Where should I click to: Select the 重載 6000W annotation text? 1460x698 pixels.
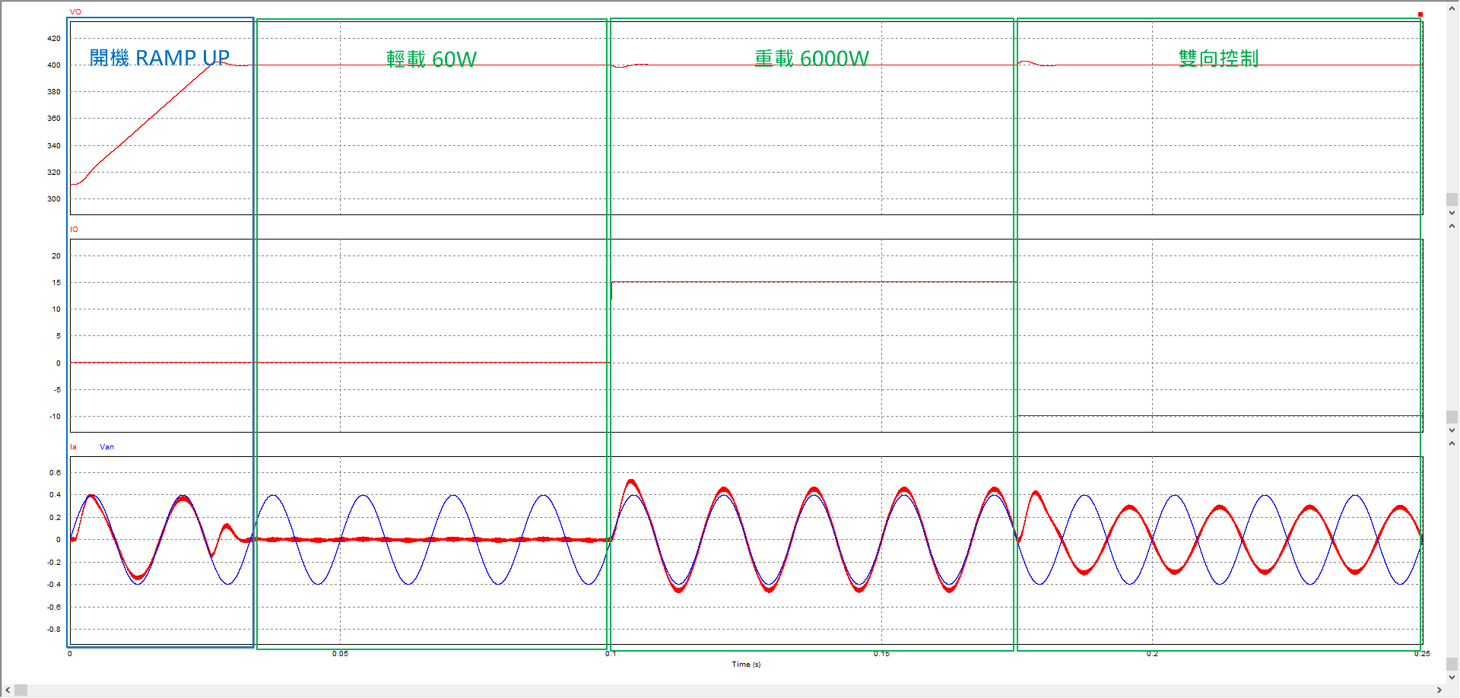point(811,59)
